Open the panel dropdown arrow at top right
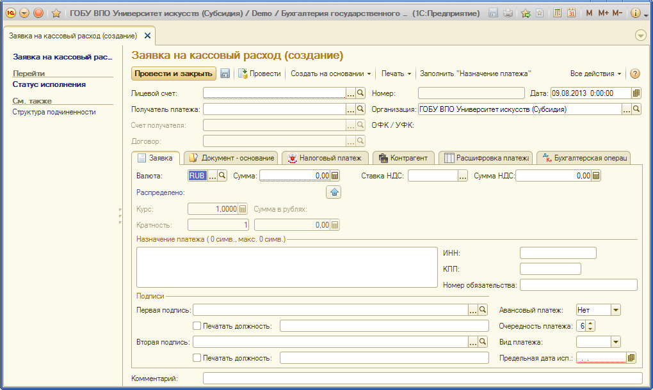The height and width of the screenshot is (390, 653). tap(640, 36)
